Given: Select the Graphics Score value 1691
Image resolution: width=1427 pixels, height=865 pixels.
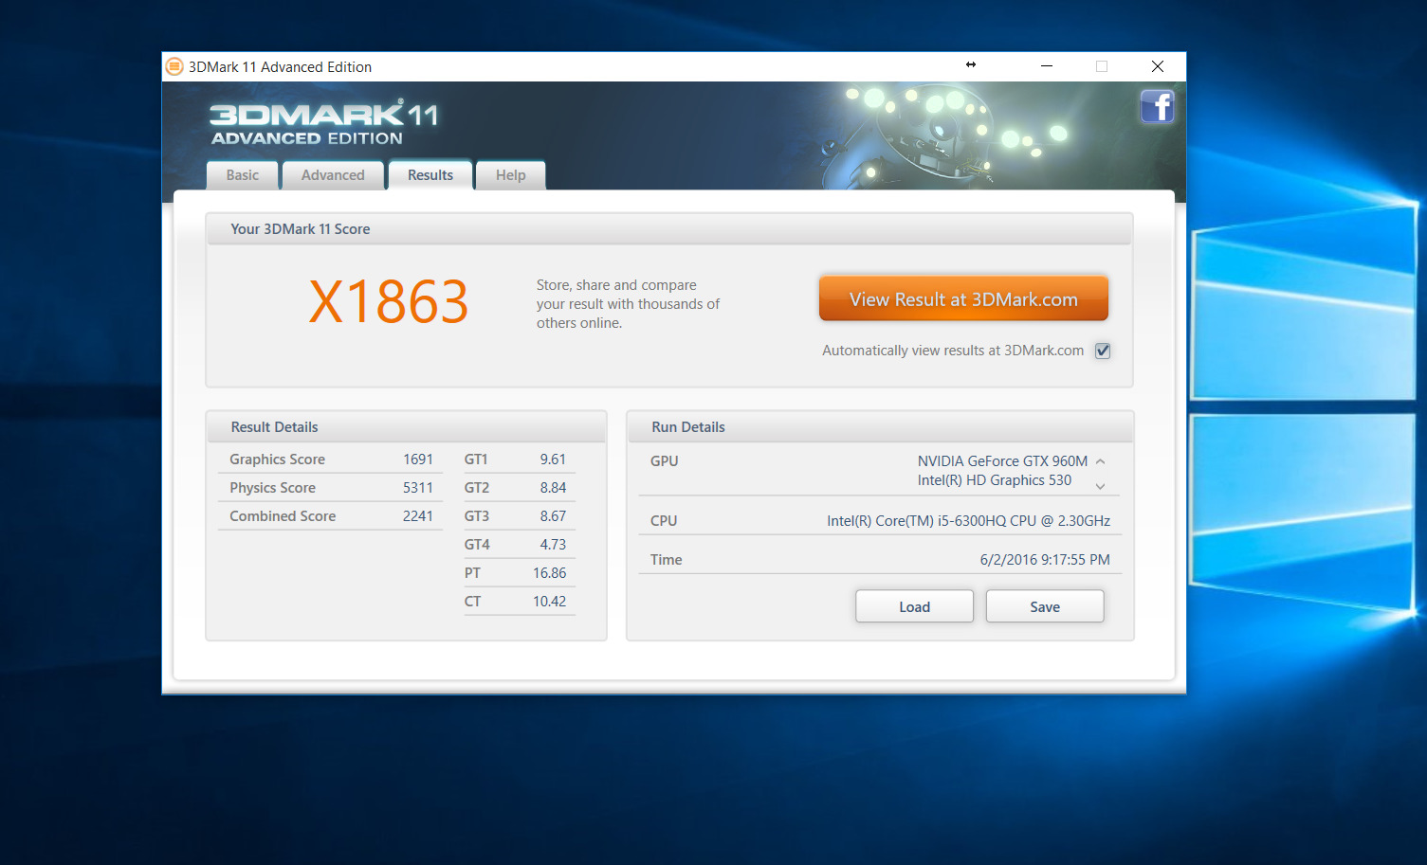Looking at the screenshot, I should pyautogui.click(x=418, y=460).
